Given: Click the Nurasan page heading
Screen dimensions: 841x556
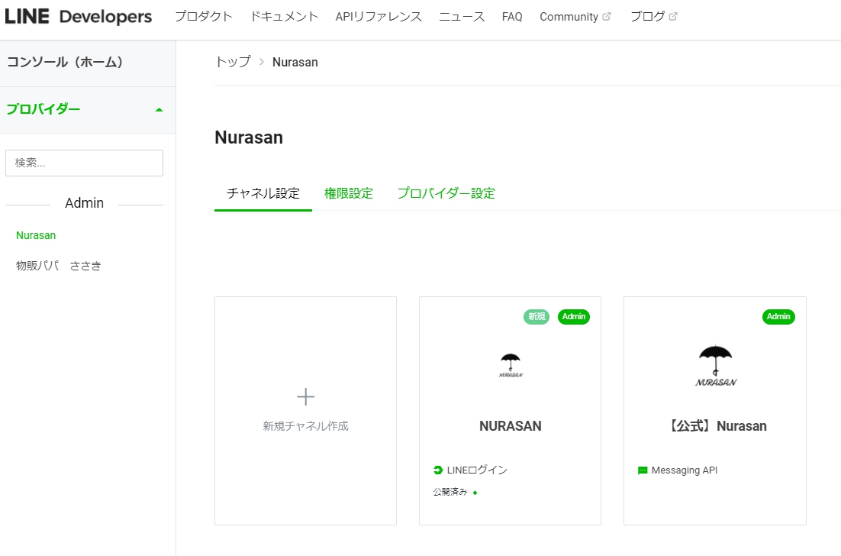Looking at the screenshot, I should point(249,137).
